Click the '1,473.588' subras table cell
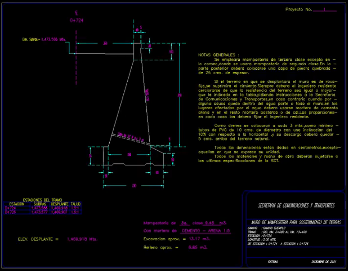This screenshot has width=348, height=271. (40, 208)
